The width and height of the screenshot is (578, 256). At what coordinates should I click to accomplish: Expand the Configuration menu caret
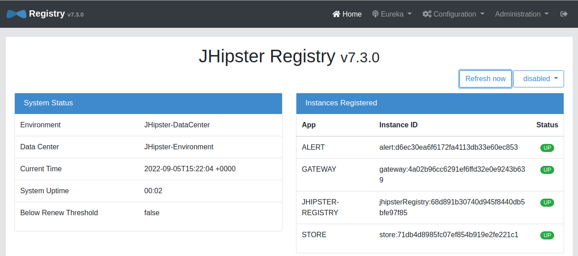point(482,14)
